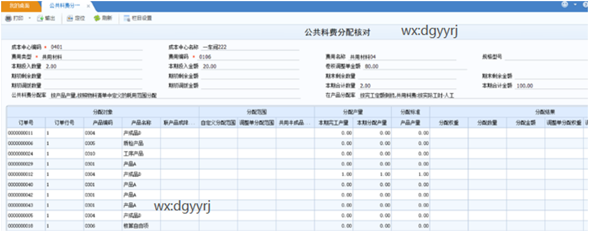Click the 本期合计金额 field 100.00
The width and height of the screenshot is (589, 232).
tap(551, 85)
